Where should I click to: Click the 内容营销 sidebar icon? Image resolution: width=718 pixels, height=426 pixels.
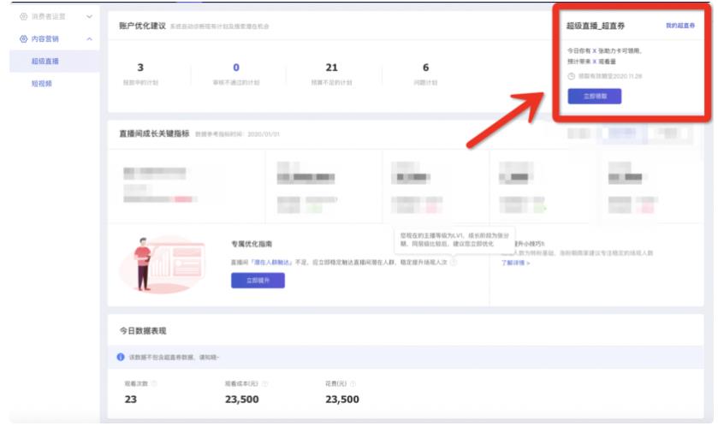click(23, 38)
